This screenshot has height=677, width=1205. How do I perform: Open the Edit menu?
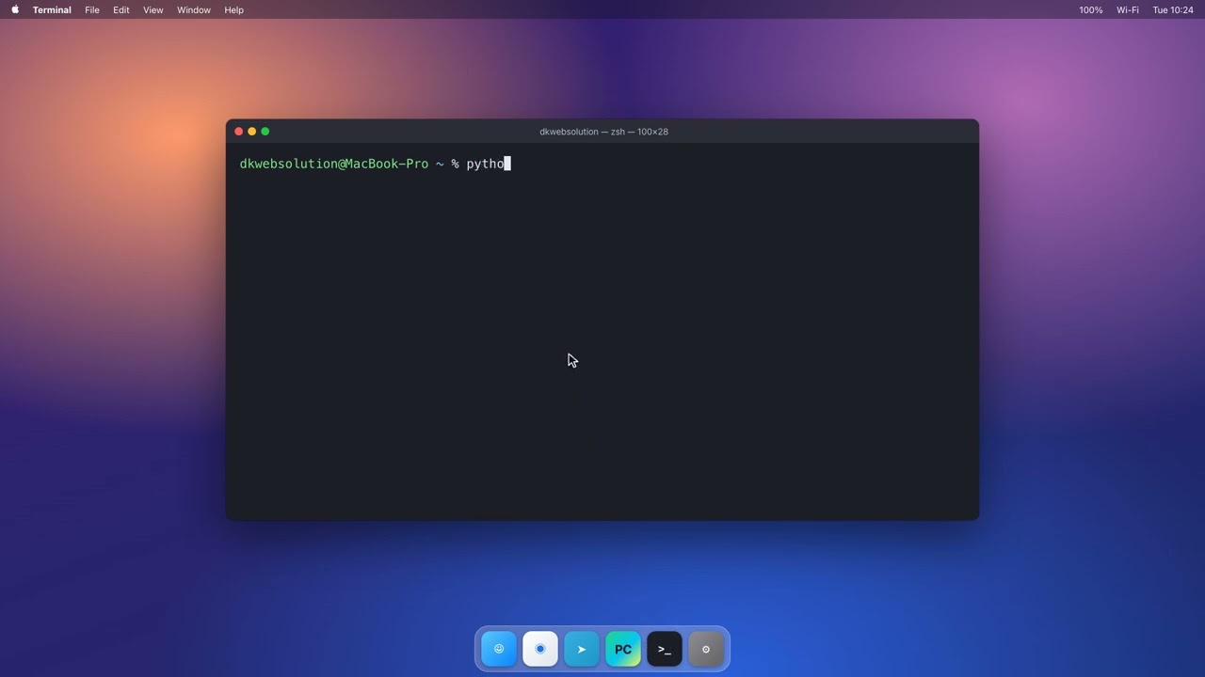pos(121,9)
